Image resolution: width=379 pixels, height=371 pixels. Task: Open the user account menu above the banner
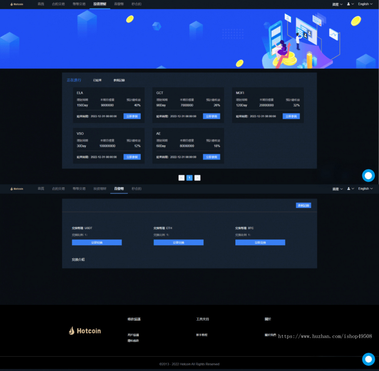tap(350, 4)
